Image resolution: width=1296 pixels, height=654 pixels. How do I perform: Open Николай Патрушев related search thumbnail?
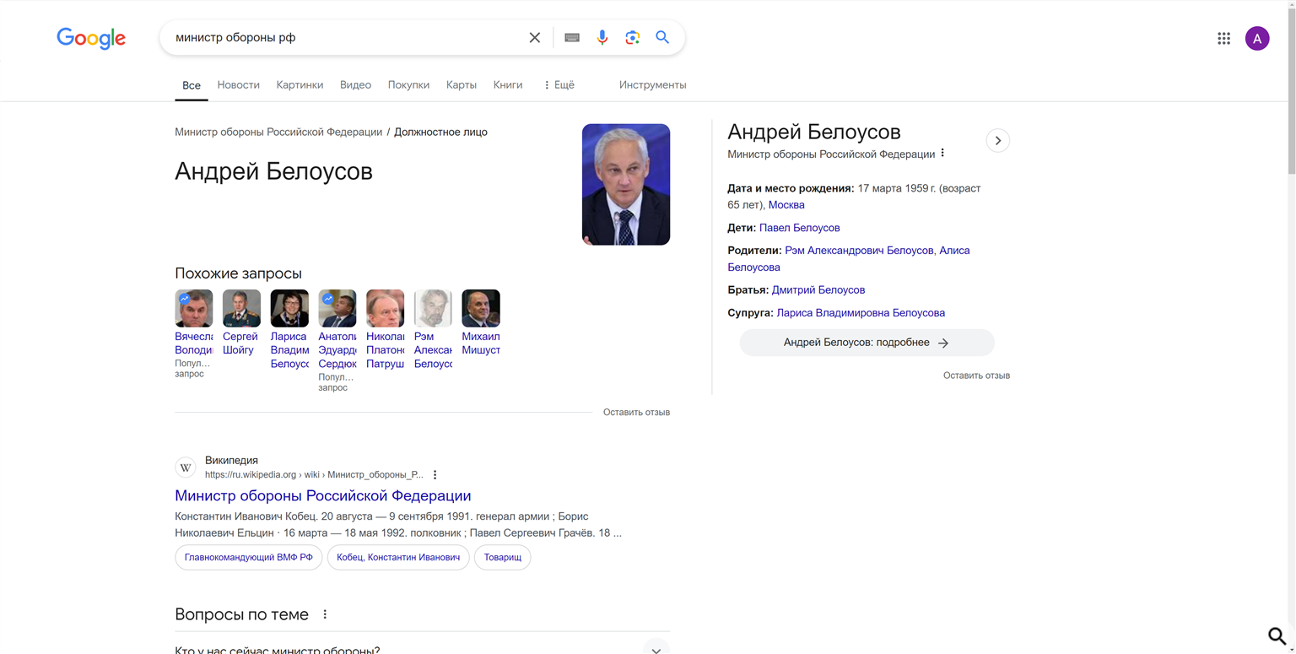[x=386, y=308]
